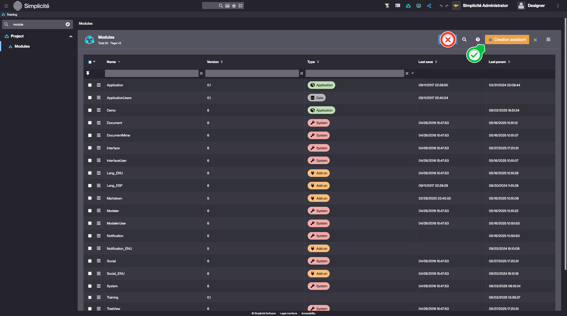
Task: Check the Document row checkbox
Action: (90, 123)
